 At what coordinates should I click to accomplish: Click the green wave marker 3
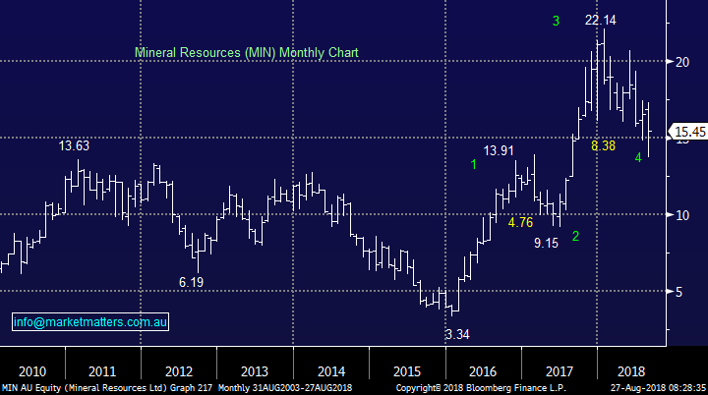tap(556, 21)
